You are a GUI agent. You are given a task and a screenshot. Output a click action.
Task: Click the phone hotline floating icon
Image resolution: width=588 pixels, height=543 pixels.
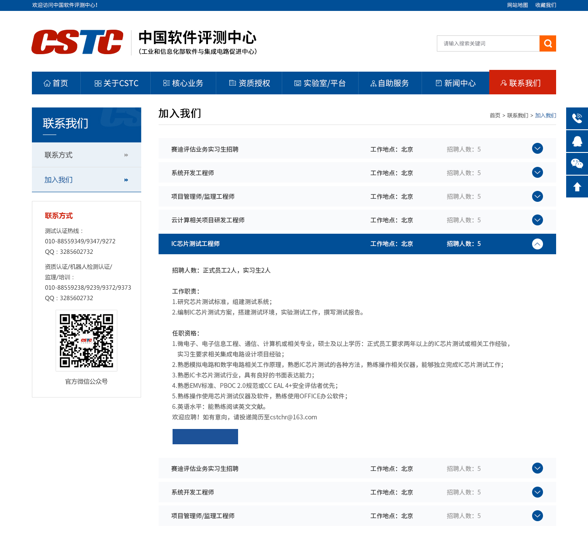[x=577, y=118]
